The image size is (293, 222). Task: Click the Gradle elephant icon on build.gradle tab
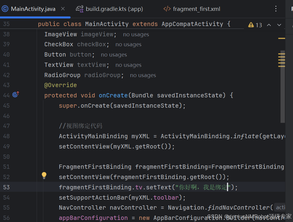pos(79,9)
